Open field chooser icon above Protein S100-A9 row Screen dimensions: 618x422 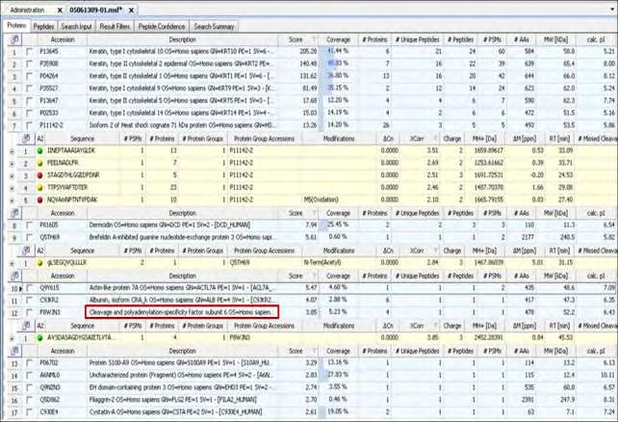[15, 351]
